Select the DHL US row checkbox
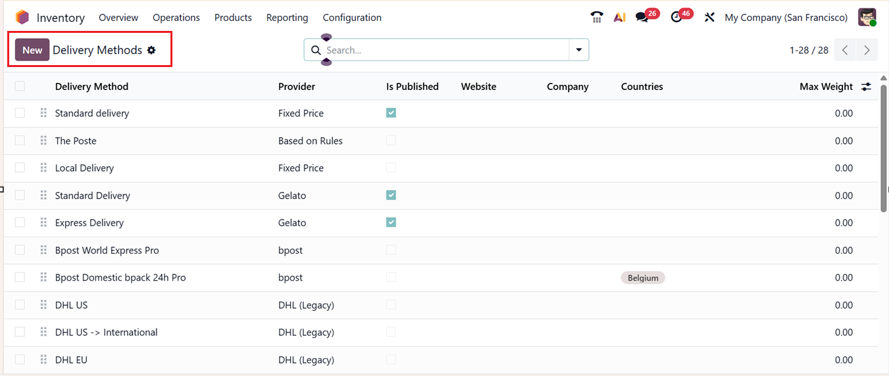This screenshot has height=376, width=889. point(20,305)
